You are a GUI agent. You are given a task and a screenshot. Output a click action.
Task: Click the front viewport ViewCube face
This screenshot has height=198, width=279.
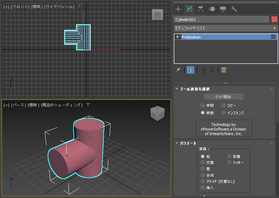click(157, 15)
